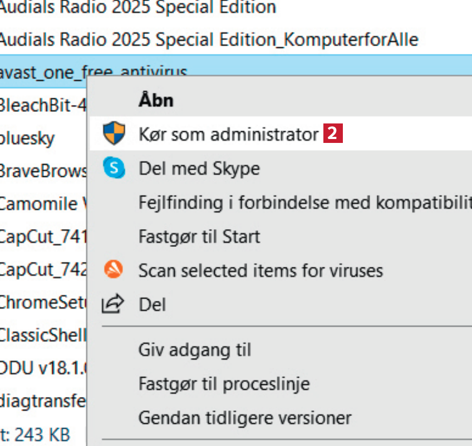
Task: Click the share arrow icon
Action: (x=114, y=304)
